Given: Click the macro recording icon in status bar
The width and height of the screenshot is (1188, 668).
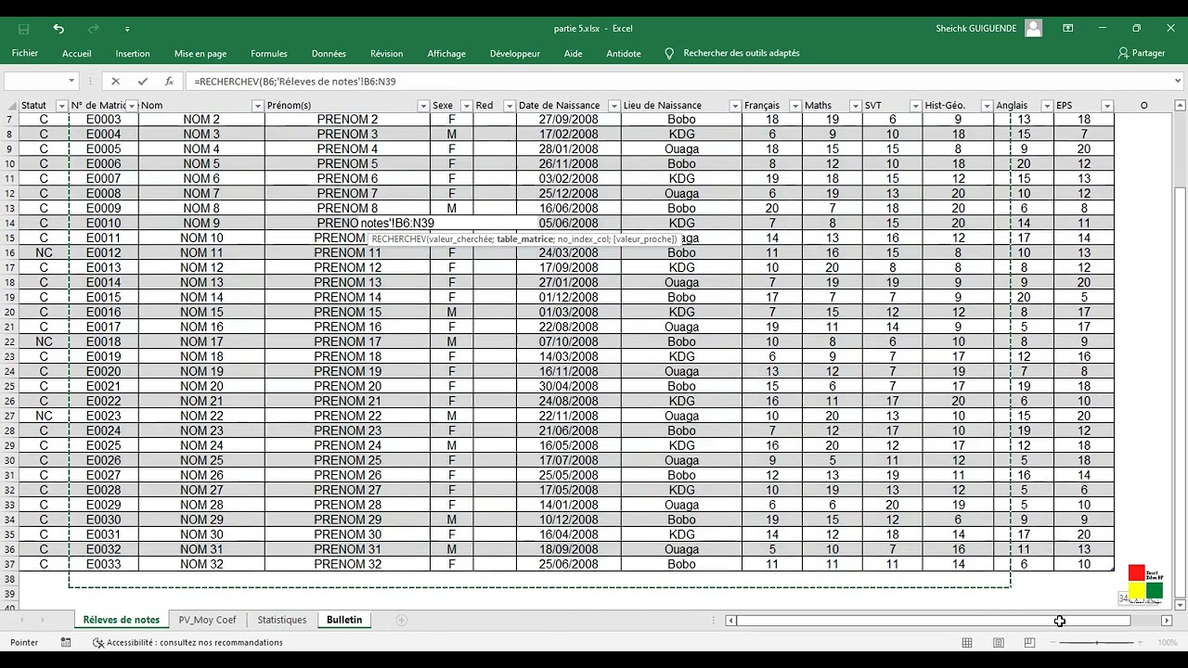Looking at the screenshot, I should (x=66, y=642).
